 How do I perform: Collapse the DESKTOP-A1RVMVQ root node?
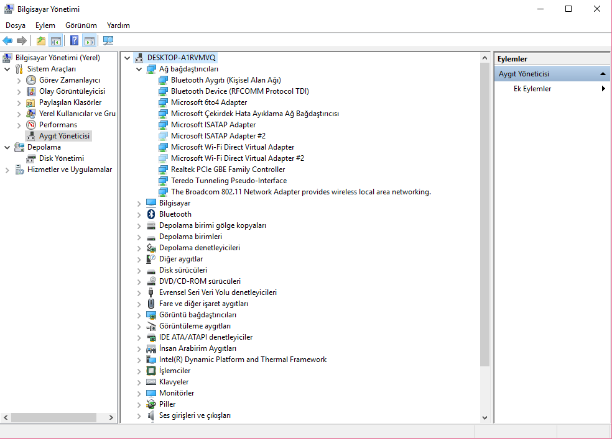[127, 58]
